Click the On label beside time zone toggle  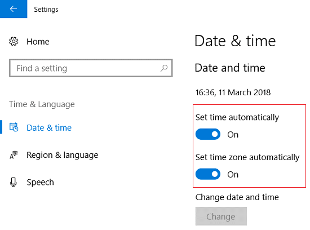click(x=233, y=174)
